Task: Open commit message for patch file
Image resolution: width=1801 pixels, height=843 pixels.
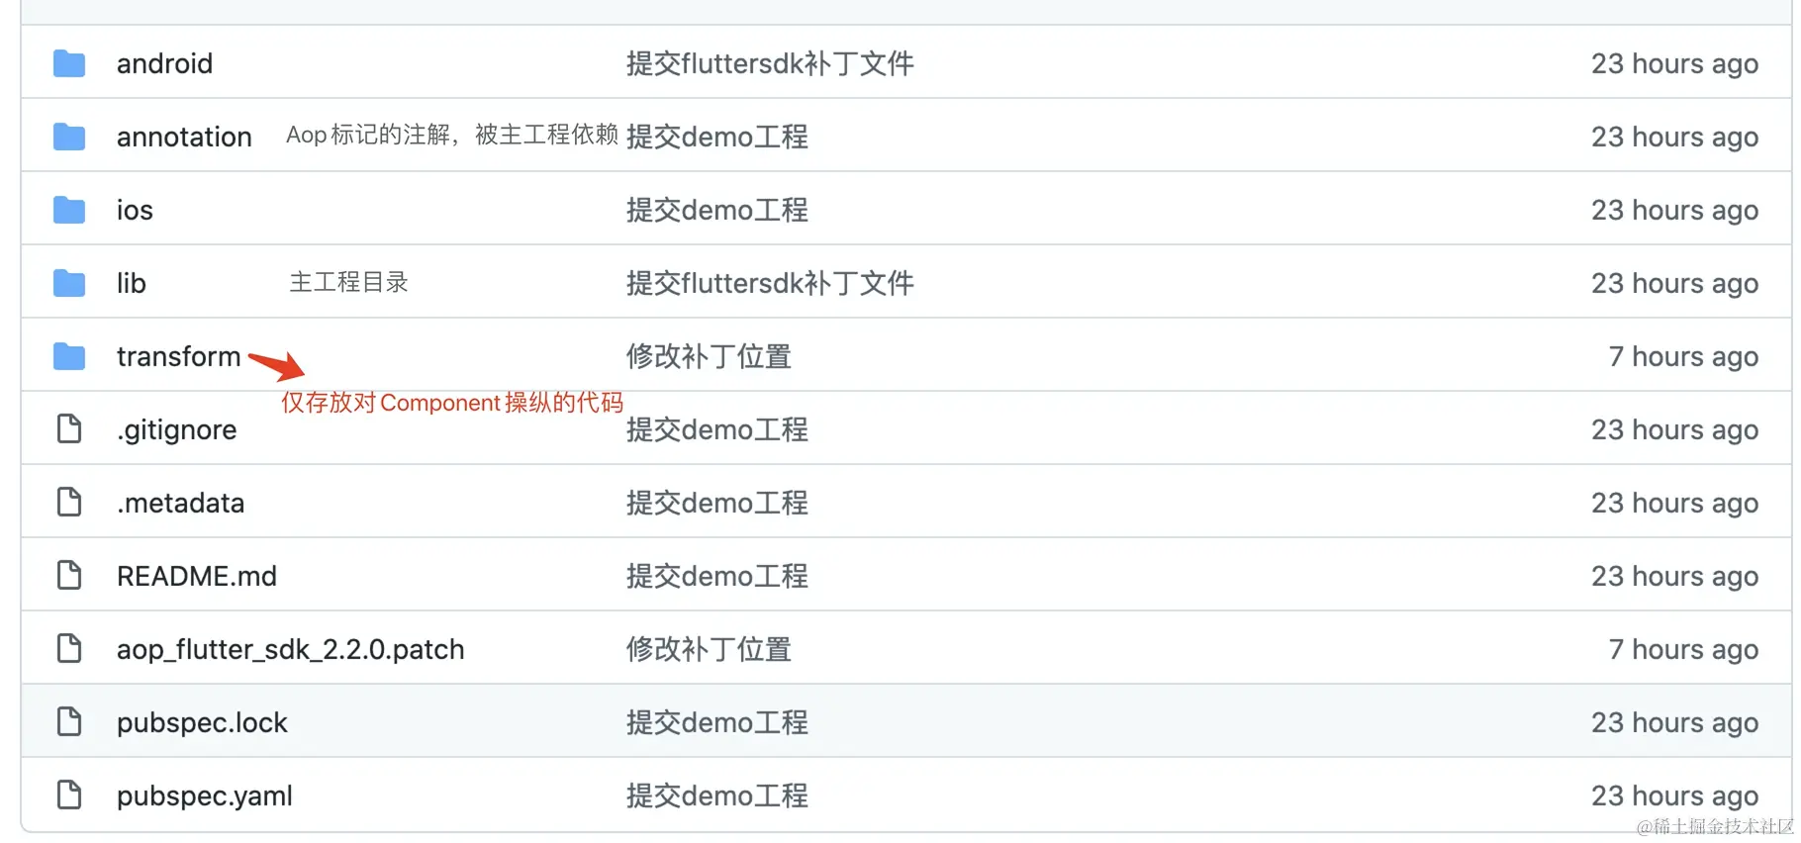Action: pyautogui.click(x=709, y=649)
